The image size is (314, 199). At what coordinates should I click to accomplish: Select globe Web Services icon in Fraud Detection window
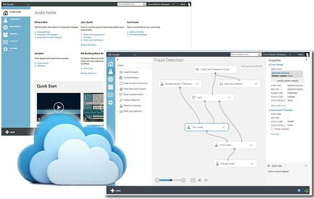tap(110, 79)
